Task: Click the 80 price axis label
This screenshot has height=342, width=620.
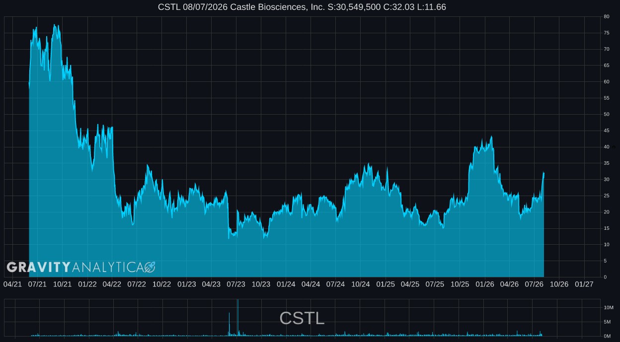Action: coord(607,16)
